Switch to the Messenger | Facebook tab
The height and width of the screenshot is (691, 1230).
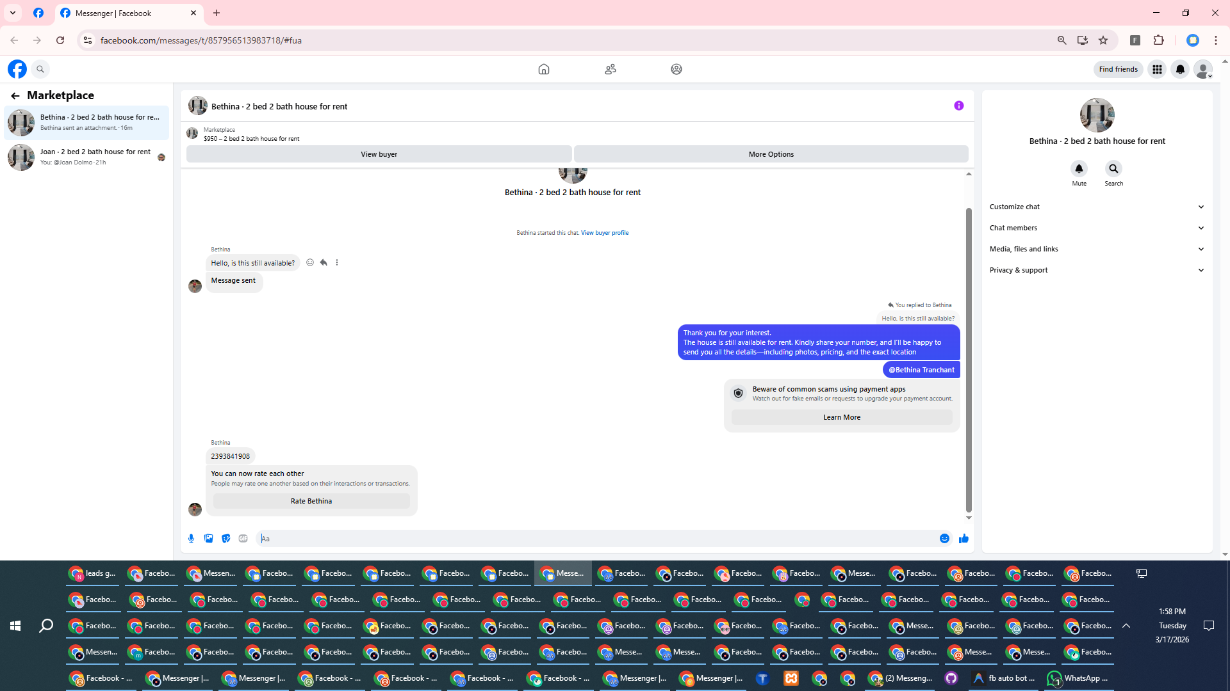coord(128,13)
